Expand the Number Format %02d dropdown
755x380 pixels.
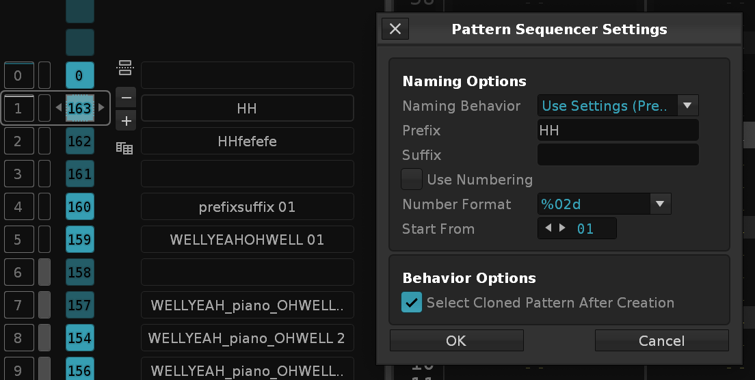pyautogui.click(x=605, y=204)
